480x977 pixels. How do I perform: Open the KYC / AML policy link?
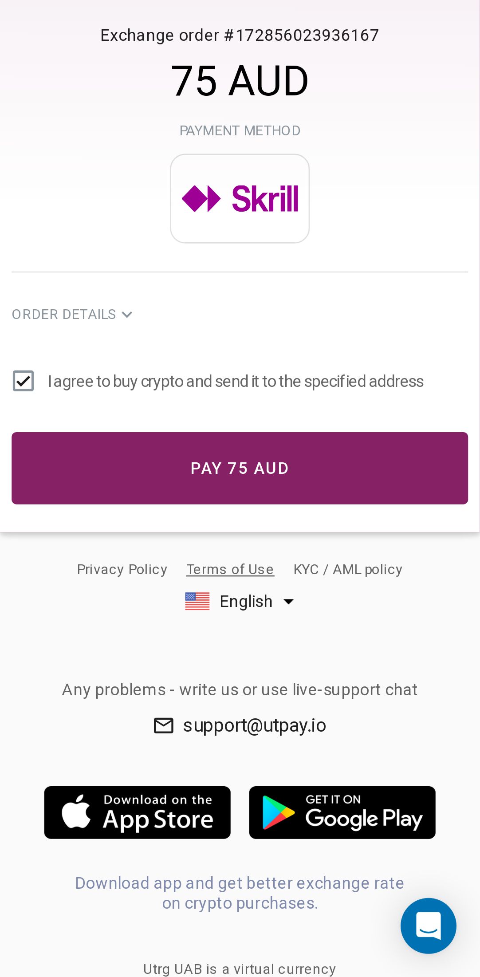coord(348,569)
